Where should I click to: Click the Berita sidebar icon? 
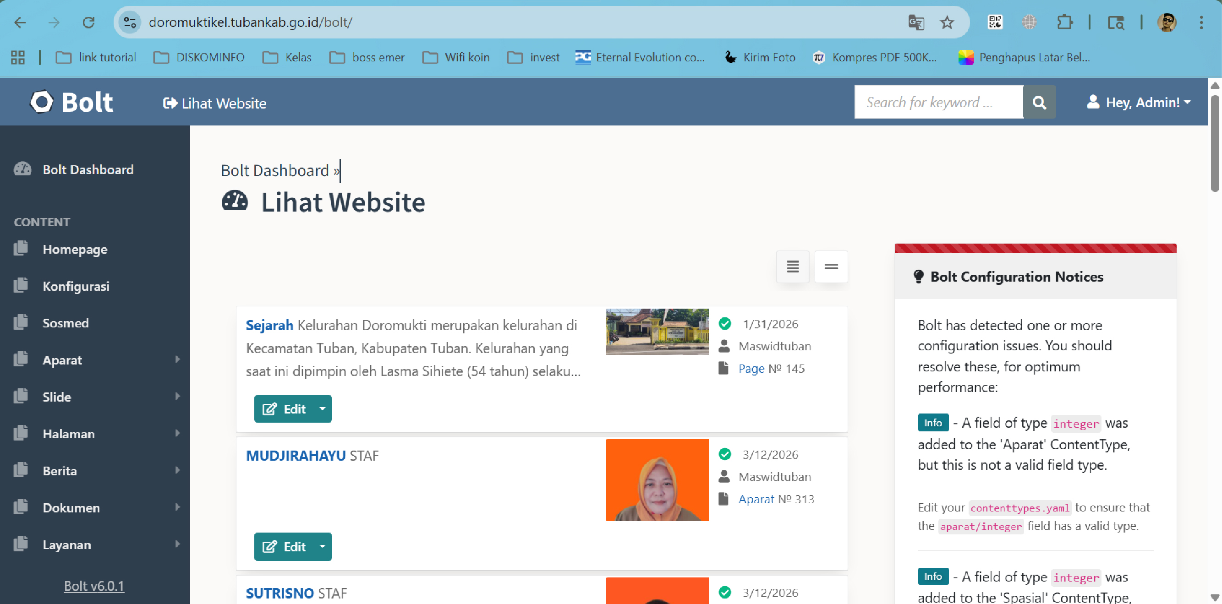click(21, 470)
